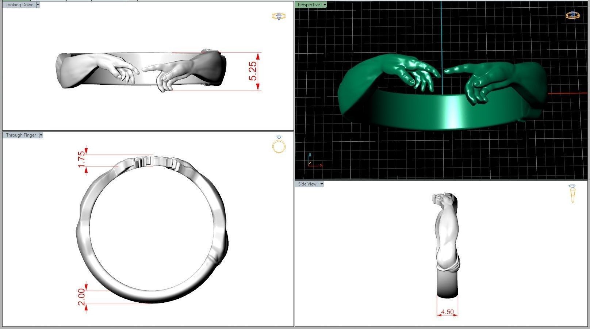Screen dimensions: 590x329
Task: Click the Through Finger viewport title
Action: 21,135
